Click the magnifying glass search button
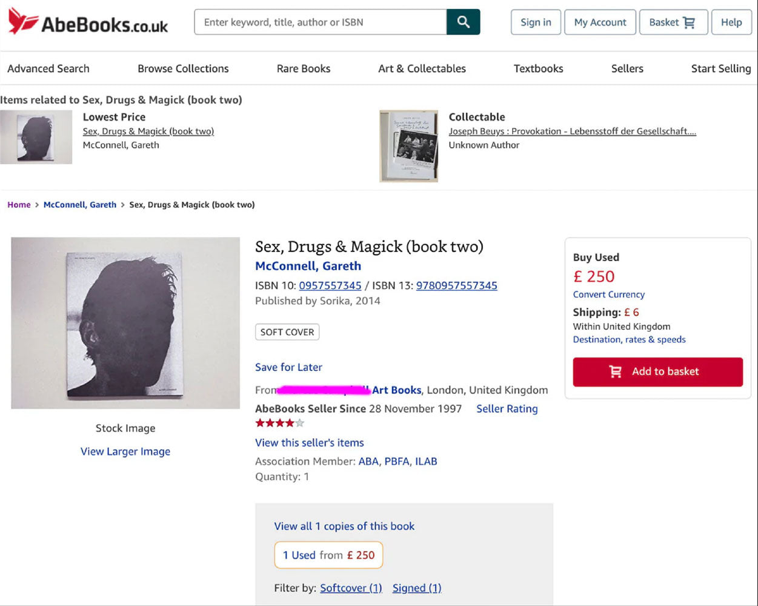Screen dimensions: 758x606 coord(463,22)
